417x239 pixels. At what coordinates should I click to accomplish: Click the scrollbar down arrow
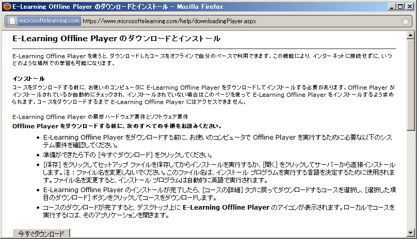click(x=411, y=234)
